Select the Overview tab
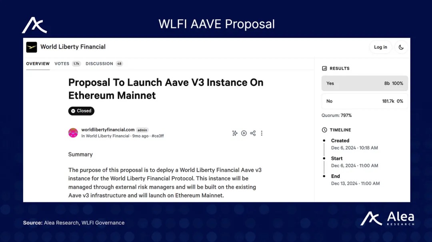 [x=38, y=63]
